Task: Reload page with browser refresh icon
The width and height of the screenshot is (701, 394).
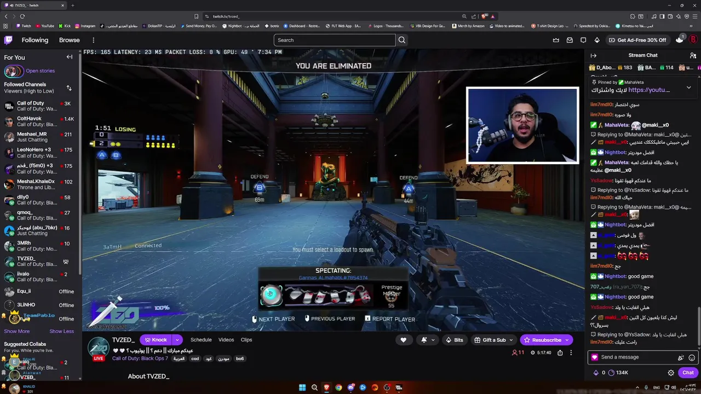Action: point(22,16)
